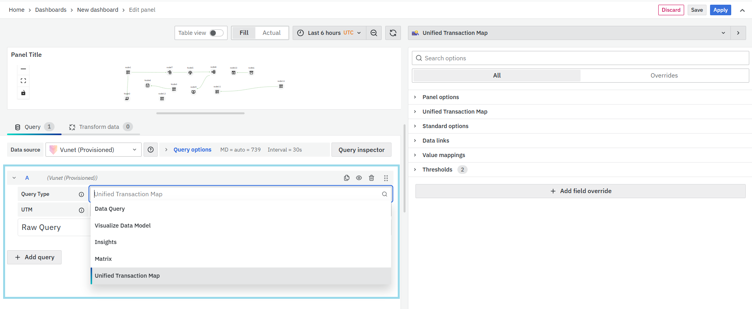Choose Insights from the Query Type list
The width and height of the screenshot is (752, 309).
click(x=106, y=242)
